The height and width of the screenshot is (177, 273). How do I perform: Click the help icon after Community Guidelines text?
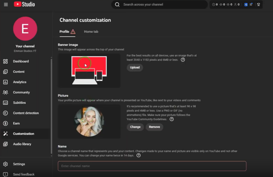pyautogui.click(x=172, y=119)
